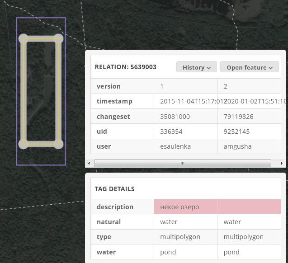Open the Open feature dropdown
The image size is (288, 263).
point(250,67)
